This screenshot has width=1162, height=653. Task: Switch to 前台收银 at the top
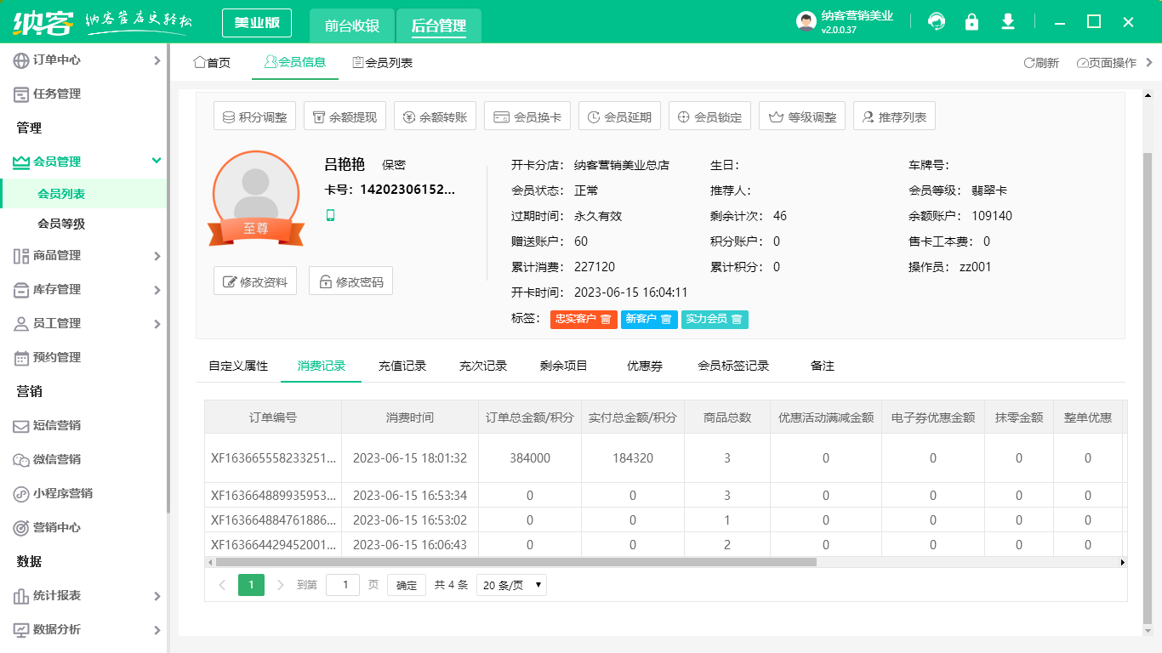coord(353,26)
